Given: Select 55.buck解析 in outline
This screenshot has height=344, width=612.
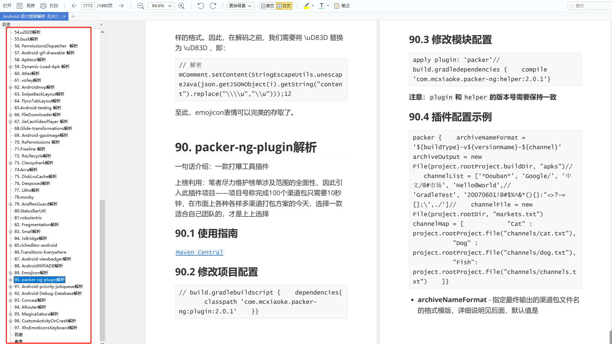Looking at the screenshot, I should 26,39.
